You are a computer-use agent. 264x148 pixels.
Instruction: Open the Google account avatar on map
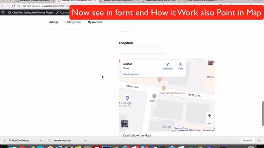pyautogui.click(x=210, y=63)
